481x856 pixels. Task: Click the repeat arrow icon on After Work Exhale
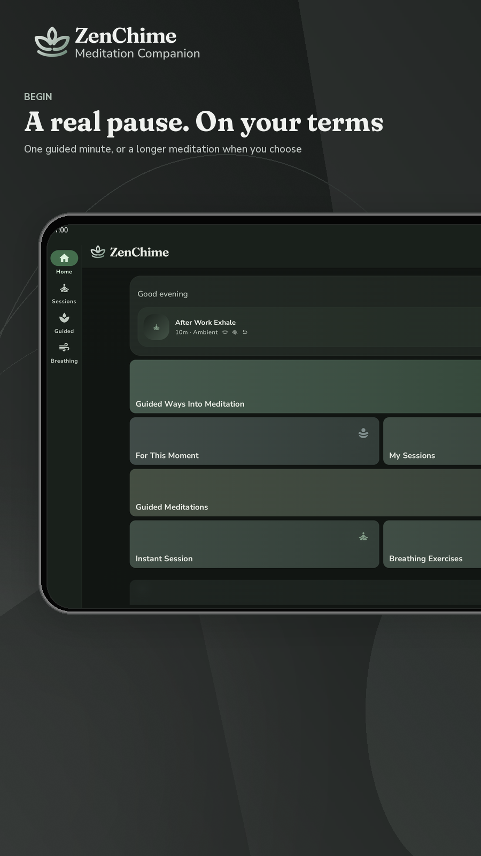click(x=245, y=332)
